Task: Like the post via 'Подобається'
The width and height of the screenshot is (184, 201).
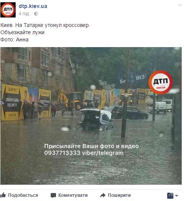Action: click(23, 195)
